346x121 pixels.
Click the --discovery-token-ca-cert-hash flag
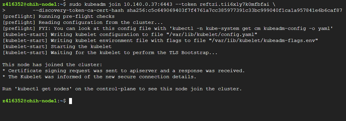click(x=78, y=11)
